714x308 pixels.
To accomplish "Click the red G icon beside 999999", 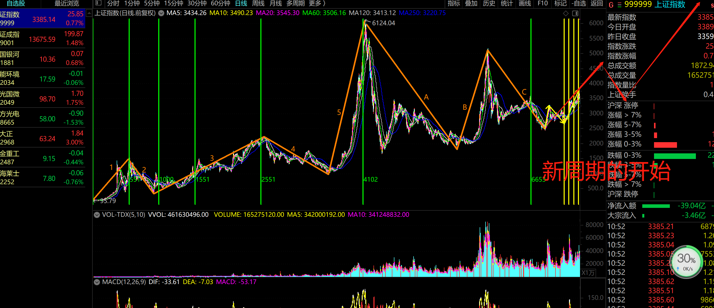I will 611,5.
